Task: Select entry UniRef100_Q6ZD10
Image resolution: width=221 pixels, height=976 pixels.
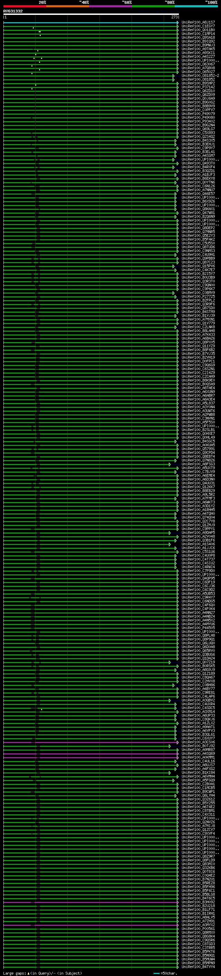Action: pos(198,91)
